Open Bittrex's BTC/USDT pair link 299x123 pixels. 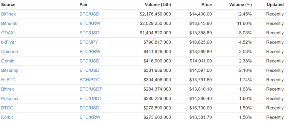tap(91, 89)
